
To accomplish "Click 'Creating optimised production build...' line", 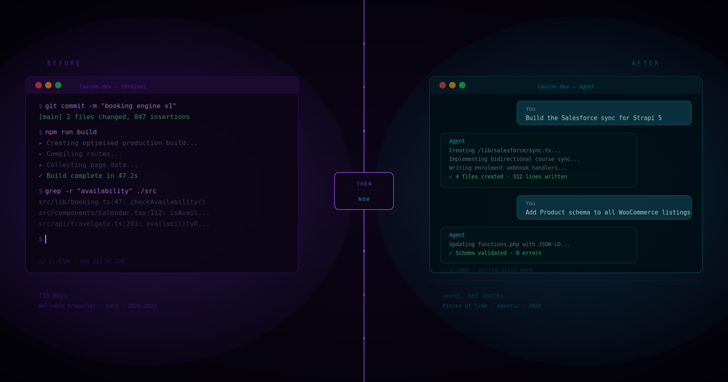I will tap(118, 143).
